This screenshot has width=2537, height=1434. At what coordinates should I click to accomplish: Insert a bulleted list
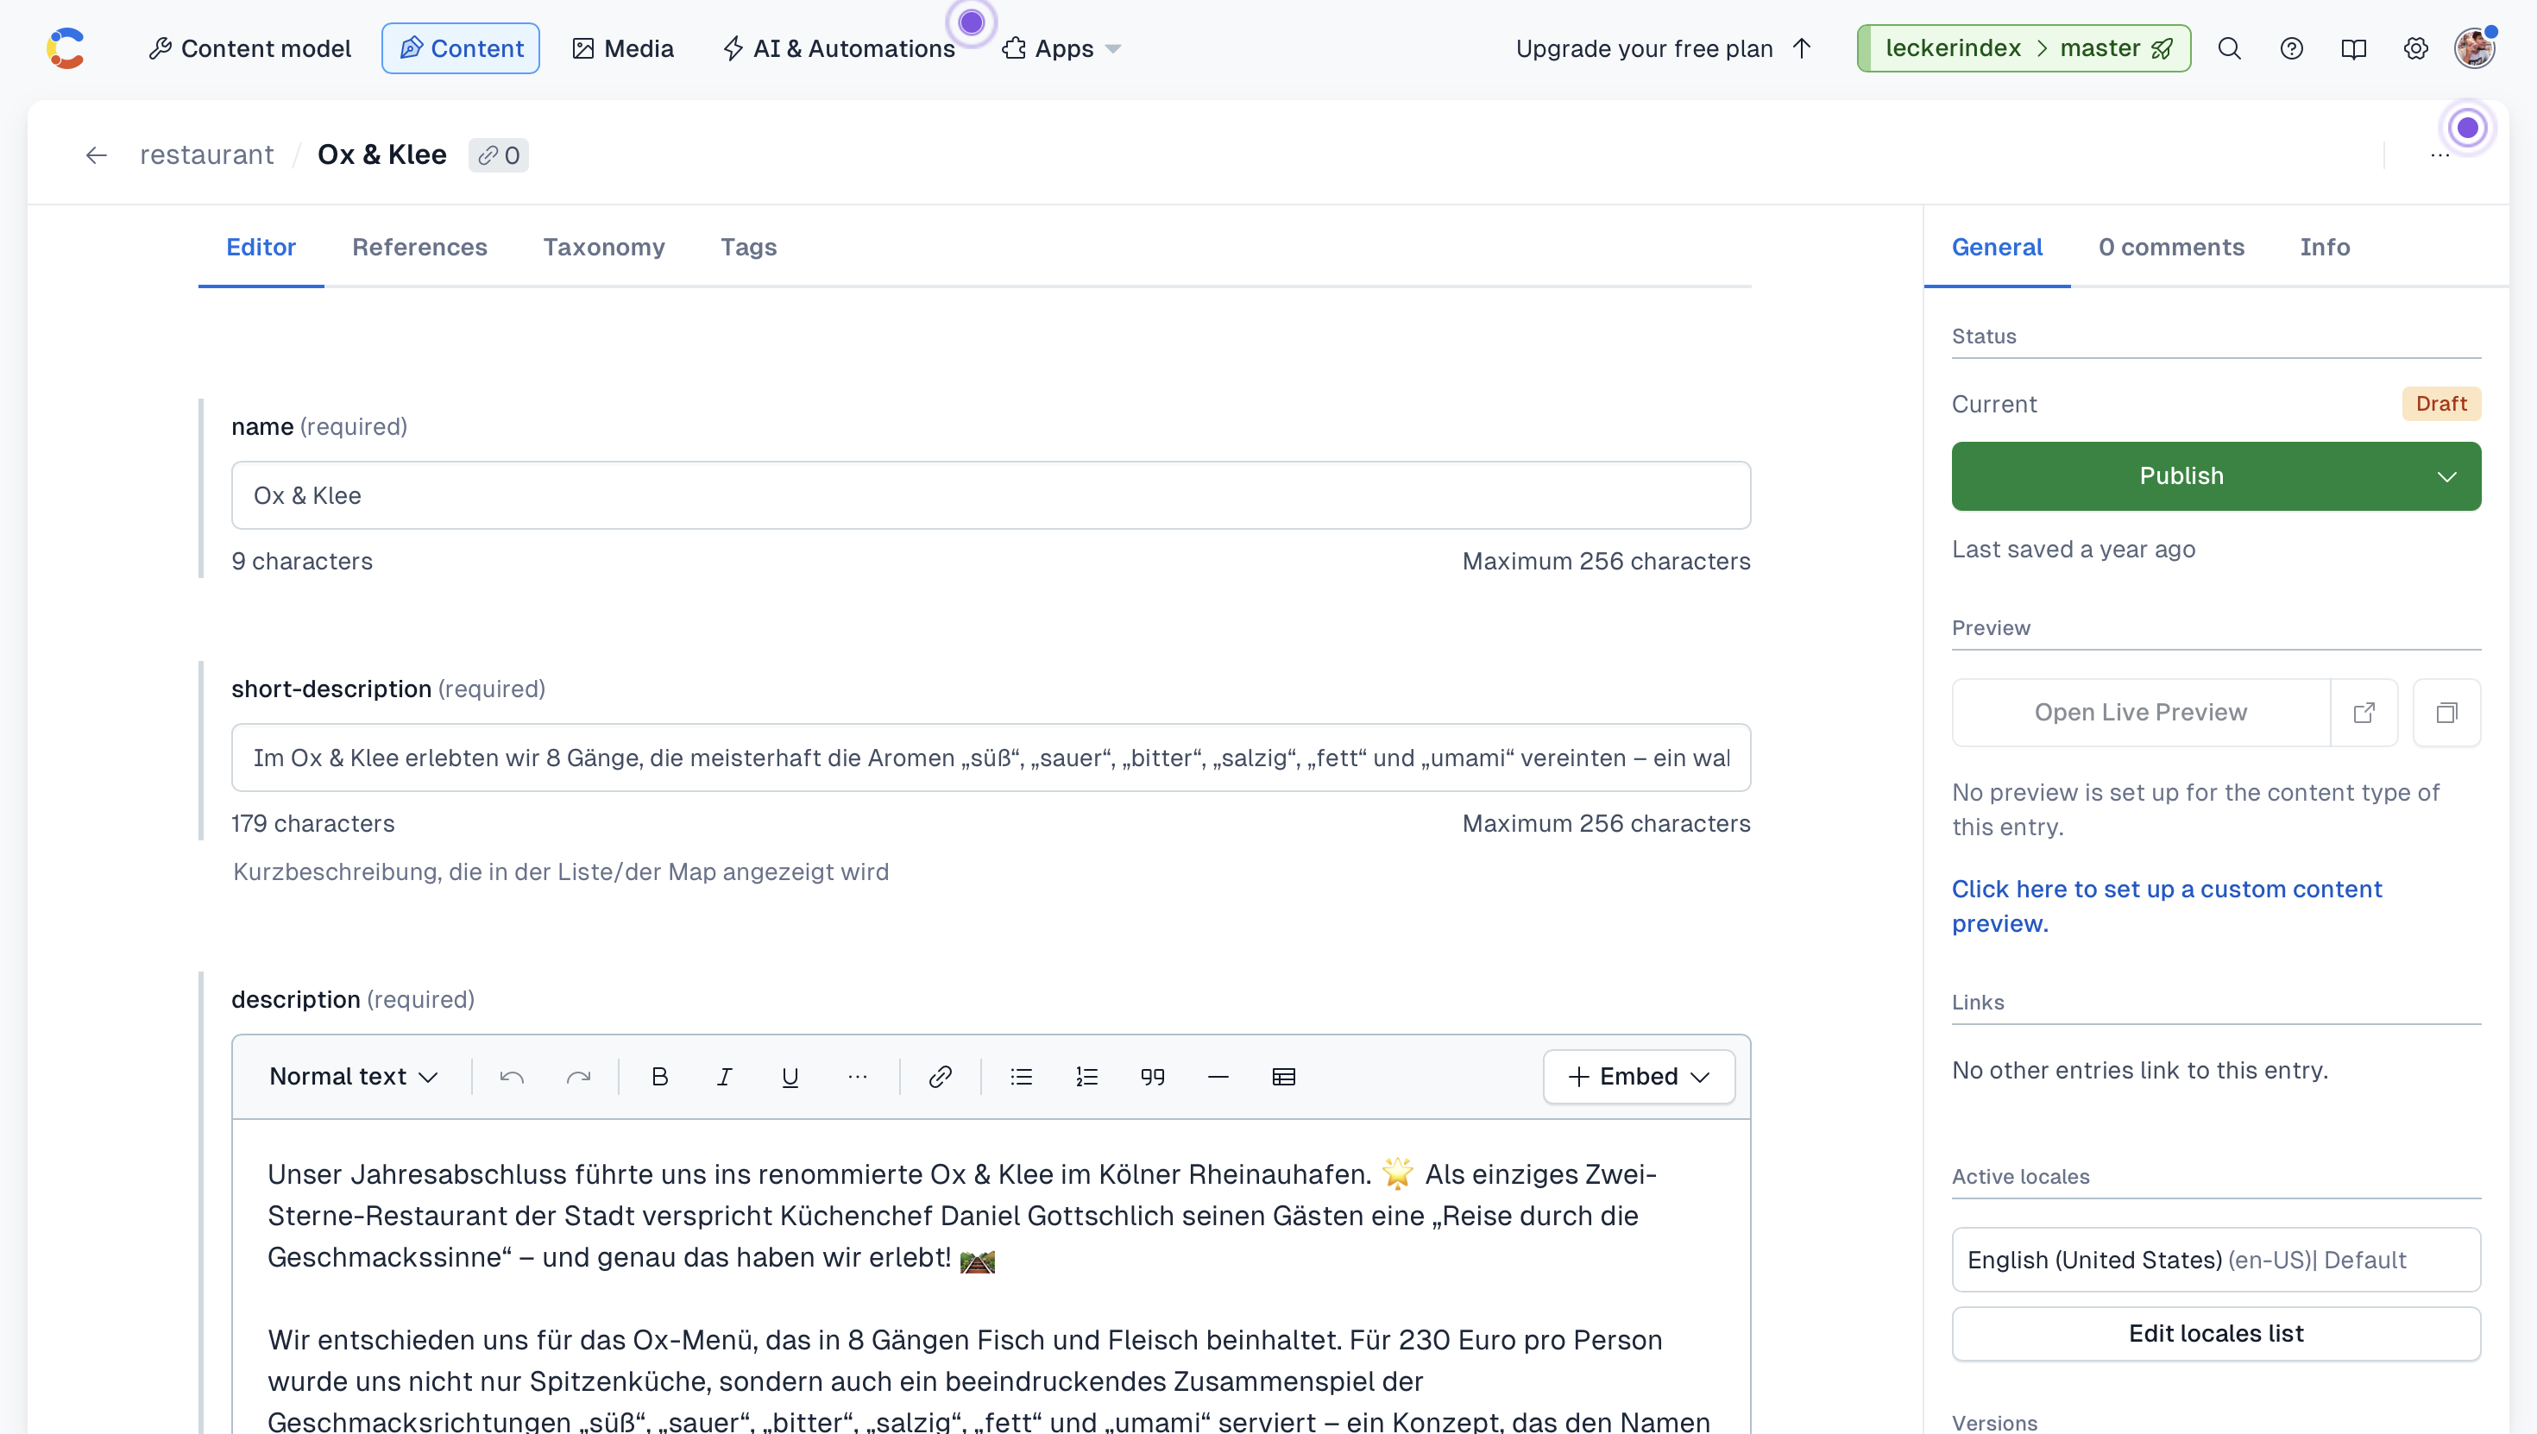pos(1022,1077)
